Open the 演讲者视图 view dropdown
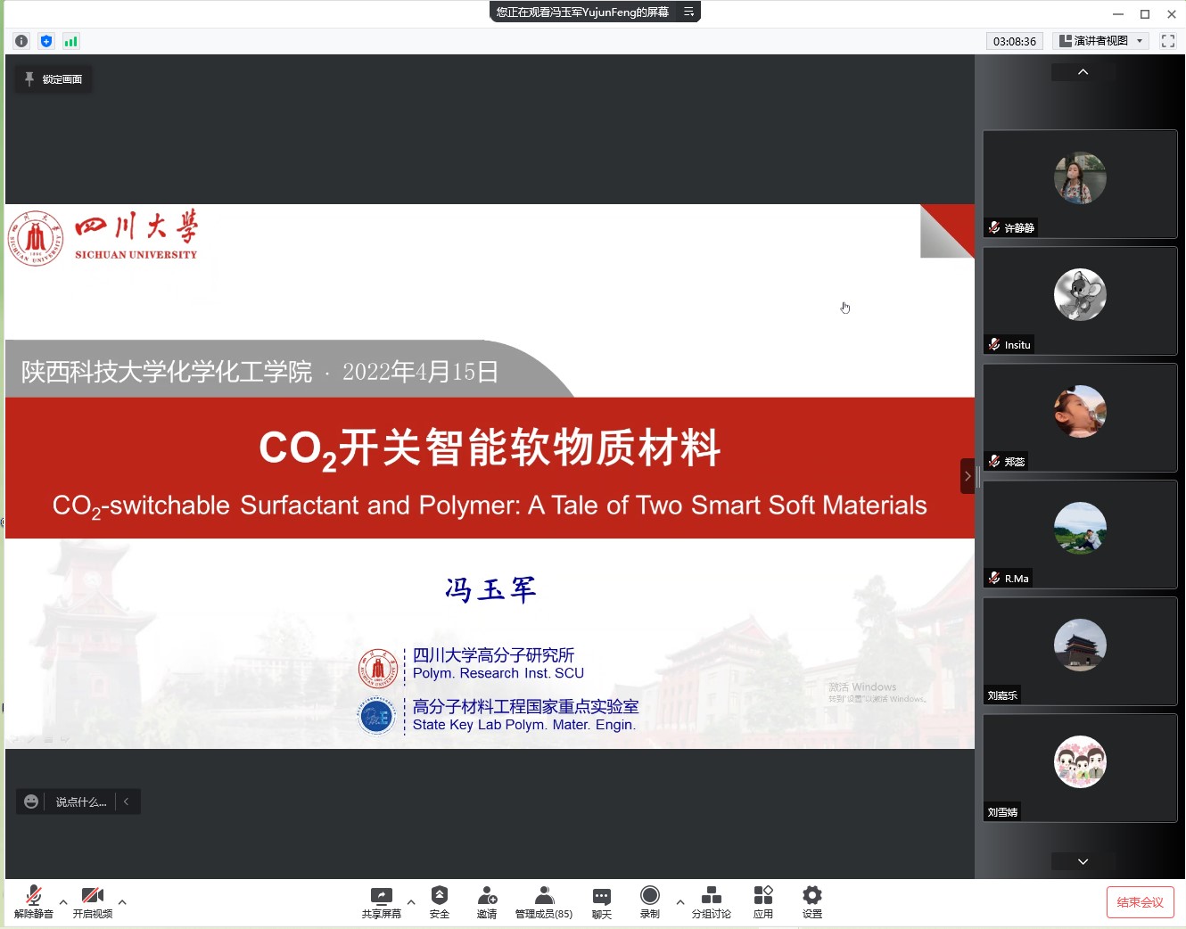 click(x=1101, y=41)
